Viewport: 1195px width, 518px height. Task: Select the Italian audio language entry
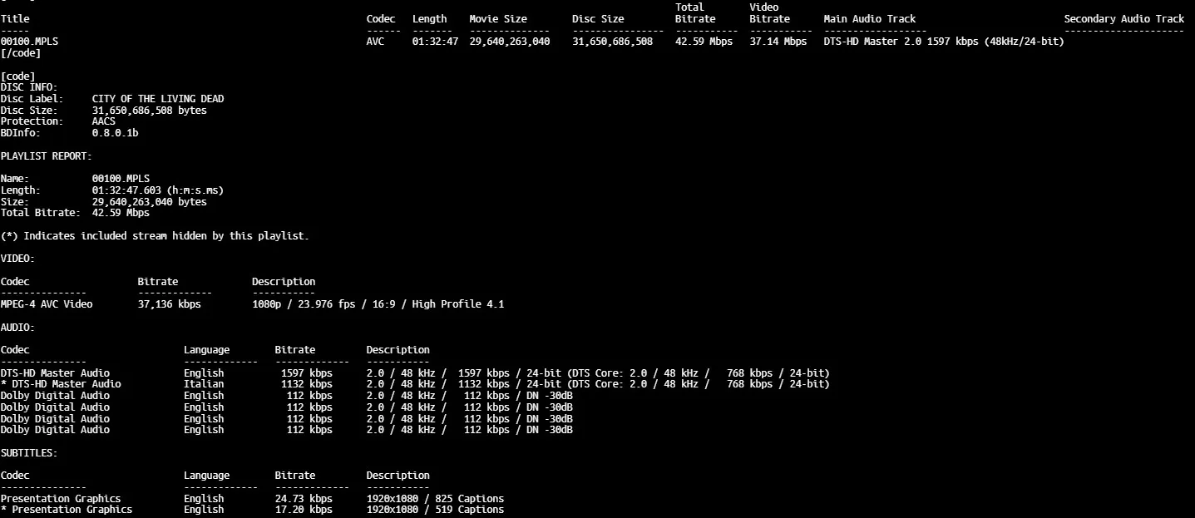[204, 384]
